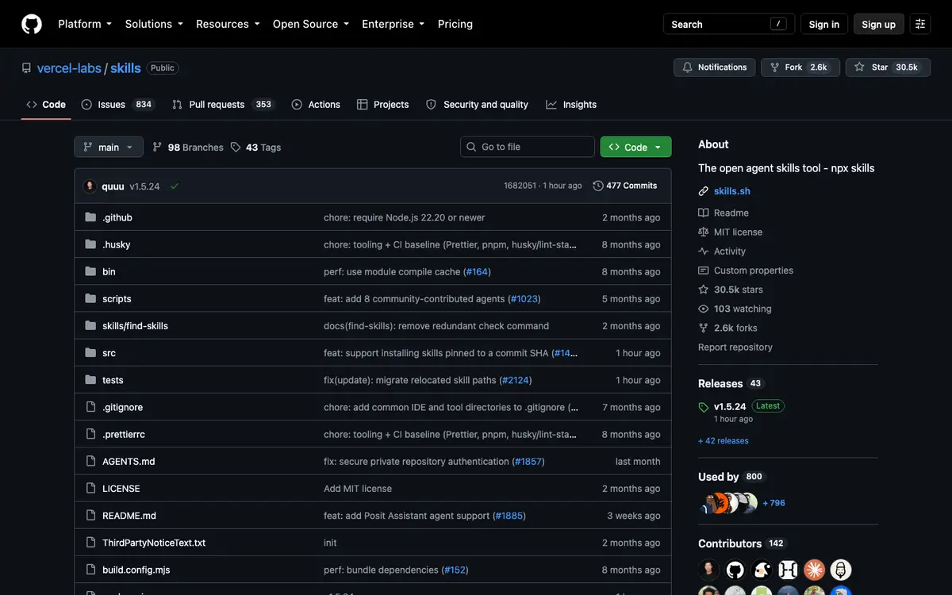952x595 pixels.
Task: Click the Report repository link
Action: coord(735,347)
